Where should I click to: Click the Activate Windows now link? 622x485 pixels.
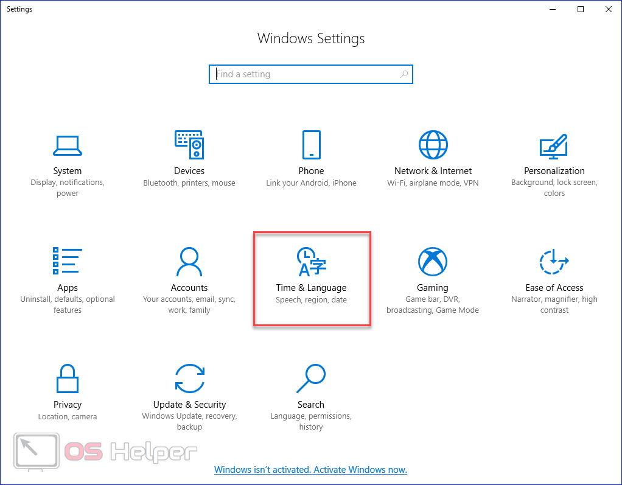(x=310, y=470)
